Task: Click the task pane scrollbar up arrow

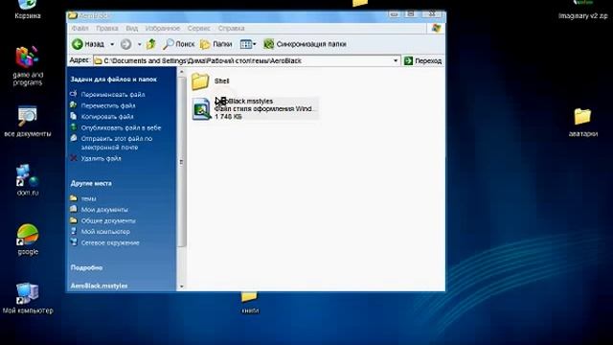Action: pos(181,73)
